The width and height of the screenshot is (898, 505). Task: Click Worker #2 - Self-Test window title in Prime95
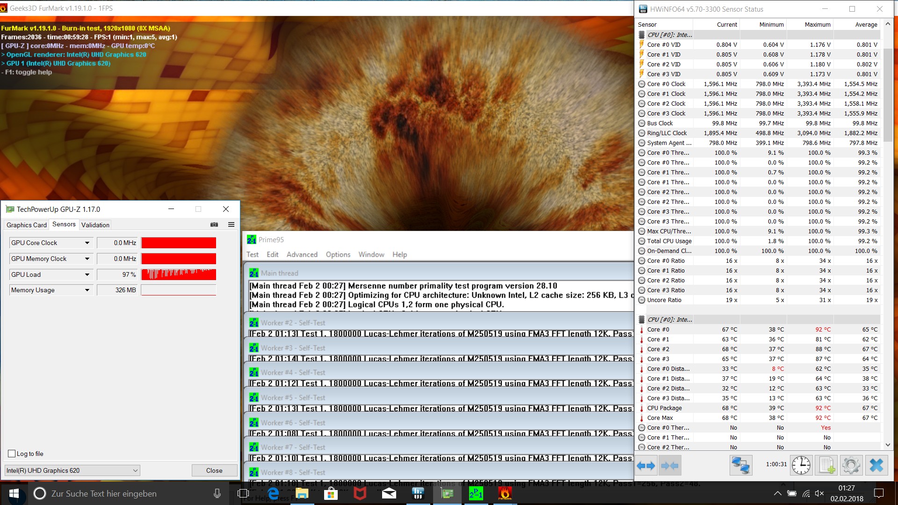coord(293,323)
